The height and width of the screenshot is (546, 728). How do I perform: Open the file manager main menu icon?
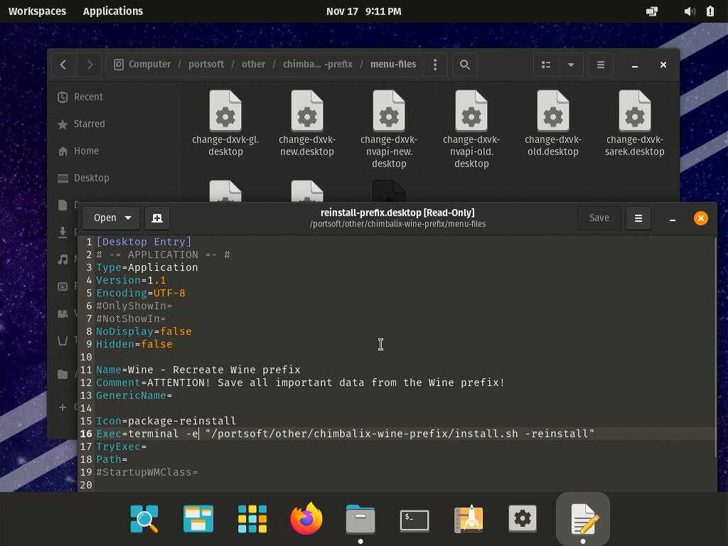tap(601, 65)
